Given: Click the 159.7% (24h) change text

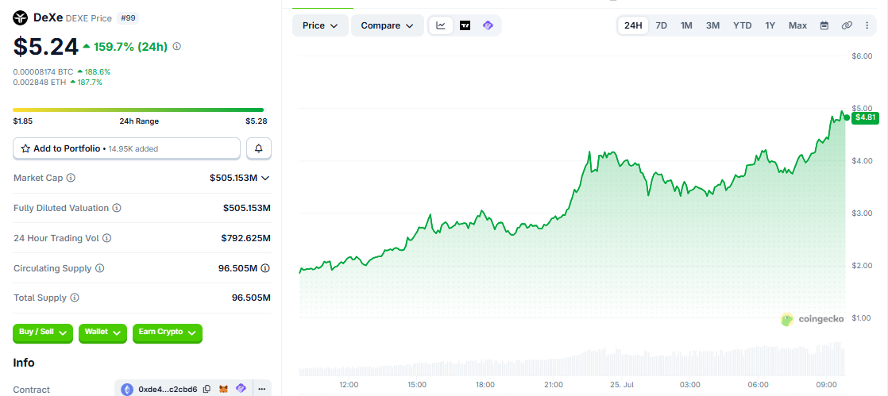Looking at the screenshot, I should tap(130, 46).
